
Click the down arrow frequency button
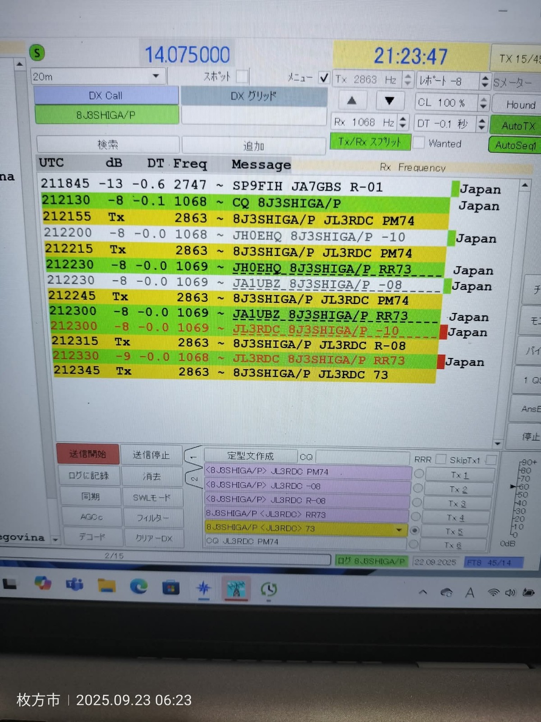click(x=390, y=101)
